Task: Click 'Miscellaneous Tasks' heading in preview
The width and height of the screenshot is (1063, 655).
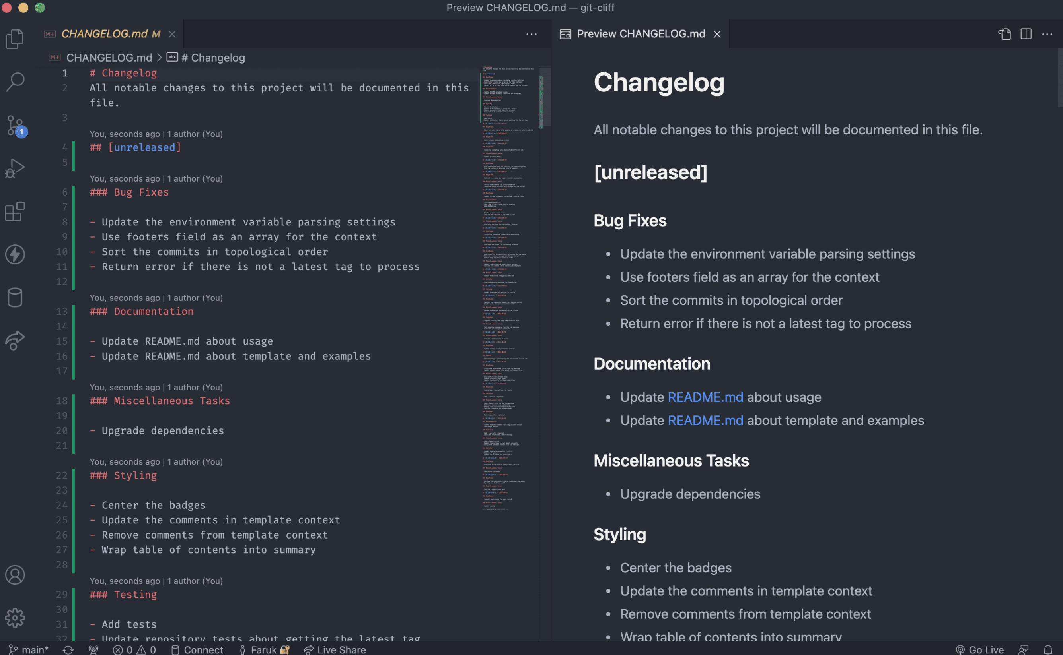Action: coord(671,461)
